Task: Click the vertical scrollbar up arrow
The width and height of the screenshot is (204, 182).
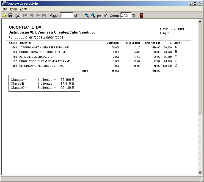Action: point(200,21)
